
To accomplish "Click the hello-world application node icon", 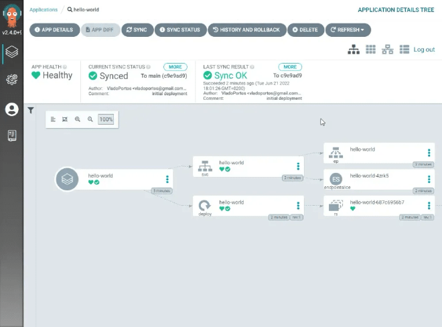I will click(x=67, y=179).
